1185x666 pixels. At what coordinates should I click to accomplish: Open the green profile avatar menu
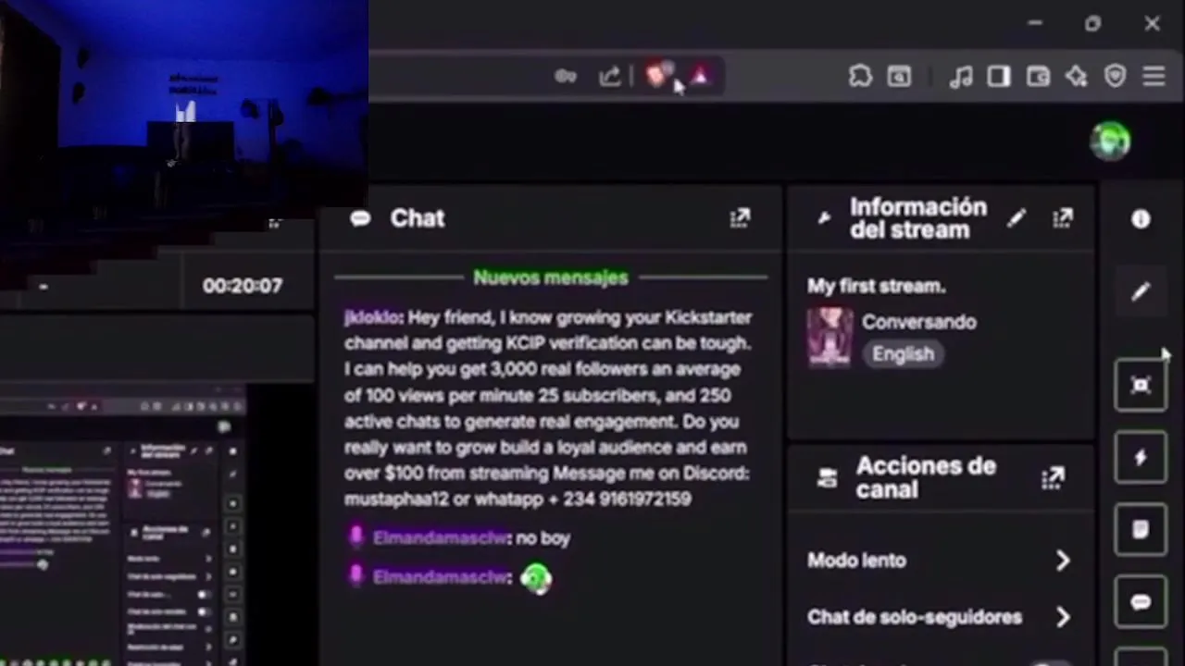[1110, 142]
